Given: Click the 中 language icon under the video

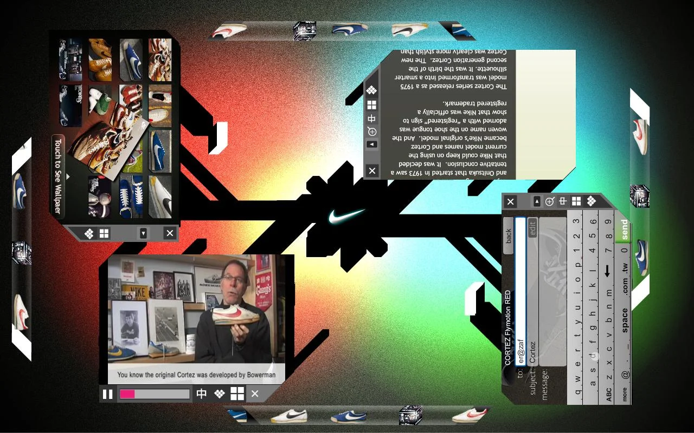Looking at the screenshot, I should coord(201,394).
